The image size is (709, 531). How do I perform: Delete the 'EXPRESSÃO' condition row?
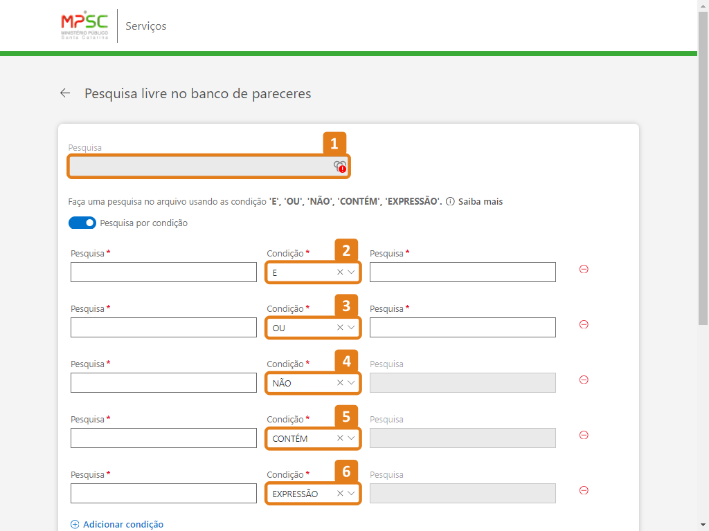584,491
